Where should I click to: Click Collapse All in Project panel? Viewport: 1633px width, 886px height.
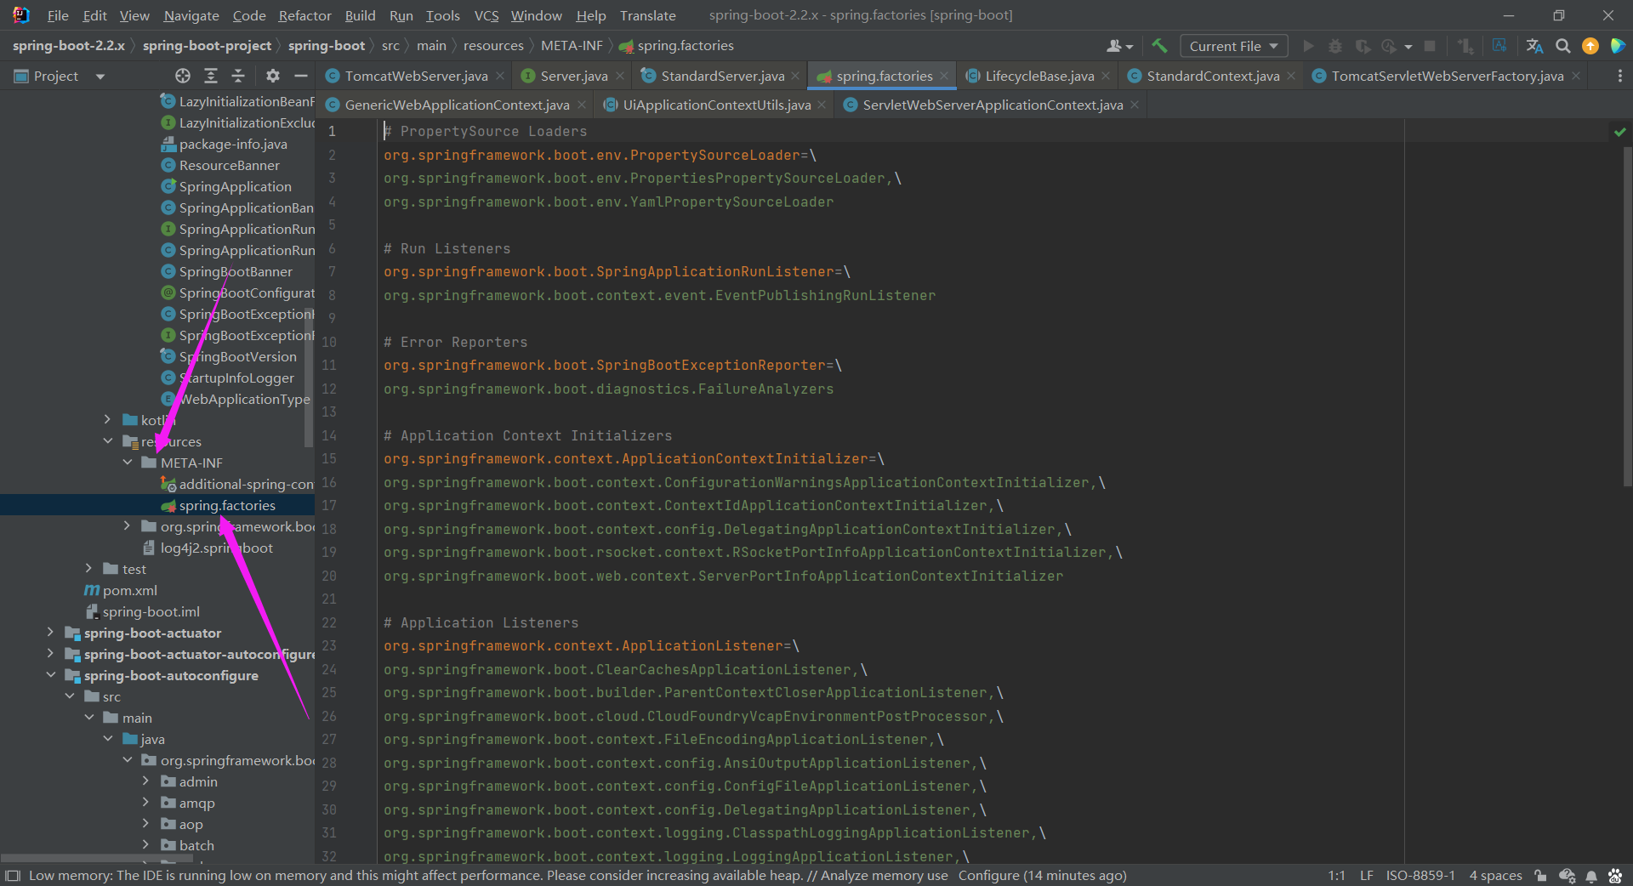point(238,76)
